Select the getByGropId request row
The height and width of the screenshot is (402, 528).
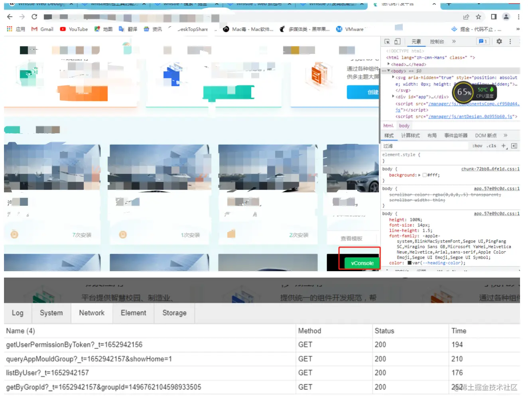262,387
